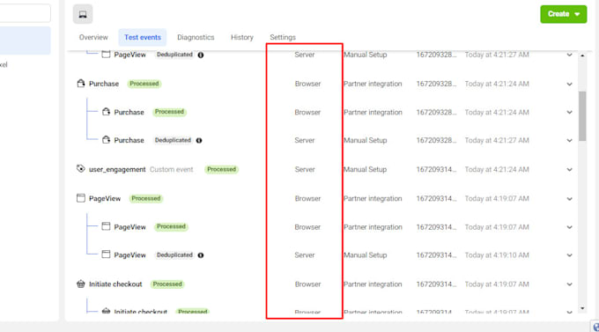Expand the user_engagement row chevron
Screen dimensions: 599x332
coord(569,170)
